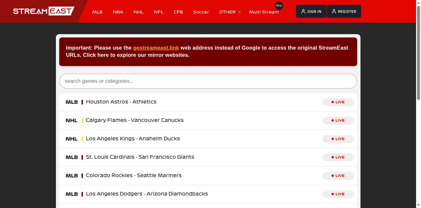
Task: Click LIVE badge for Houston Astros game
Action: [x=338, y=102]
